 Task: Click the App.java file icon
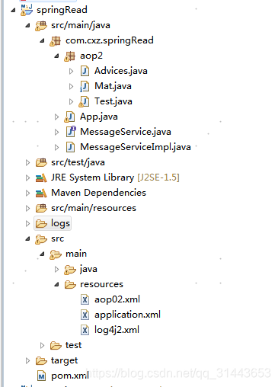[69, 117]
